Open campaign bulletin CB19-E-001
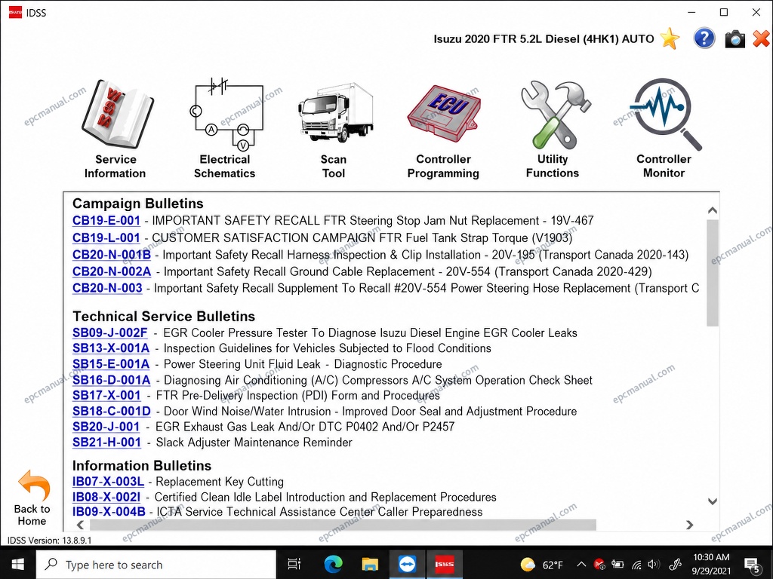The height and width of the screenshot is (579, 773). tap(106, 221)
